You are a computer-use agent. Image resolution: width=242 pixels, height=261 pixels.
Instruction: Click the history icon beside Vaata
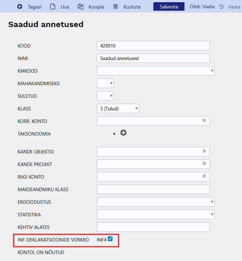[x=221, y=7]
